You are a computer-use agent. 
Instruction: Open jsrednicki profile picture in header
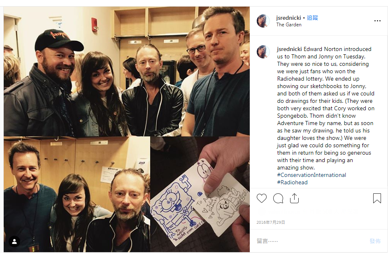tap(263, 21)
